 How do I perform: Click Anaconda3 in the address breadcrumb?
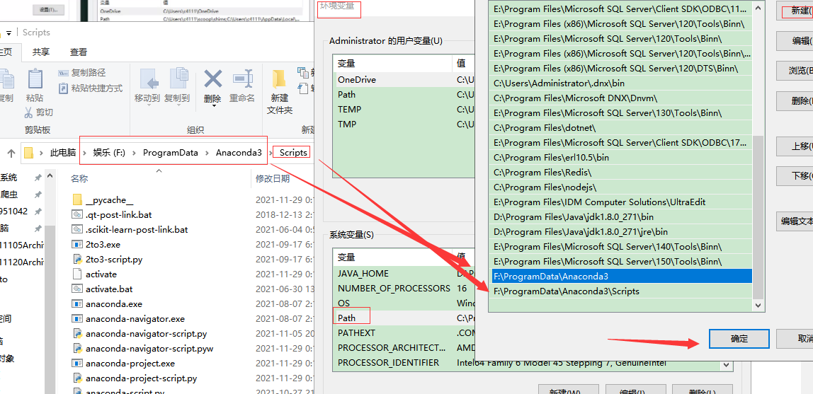[239, 152]
